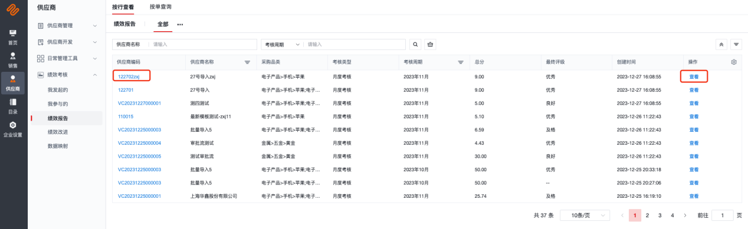Click the 总分 column header
Image resolution: width=748 pixels, height=229 pixels.
tap(479, 62)
